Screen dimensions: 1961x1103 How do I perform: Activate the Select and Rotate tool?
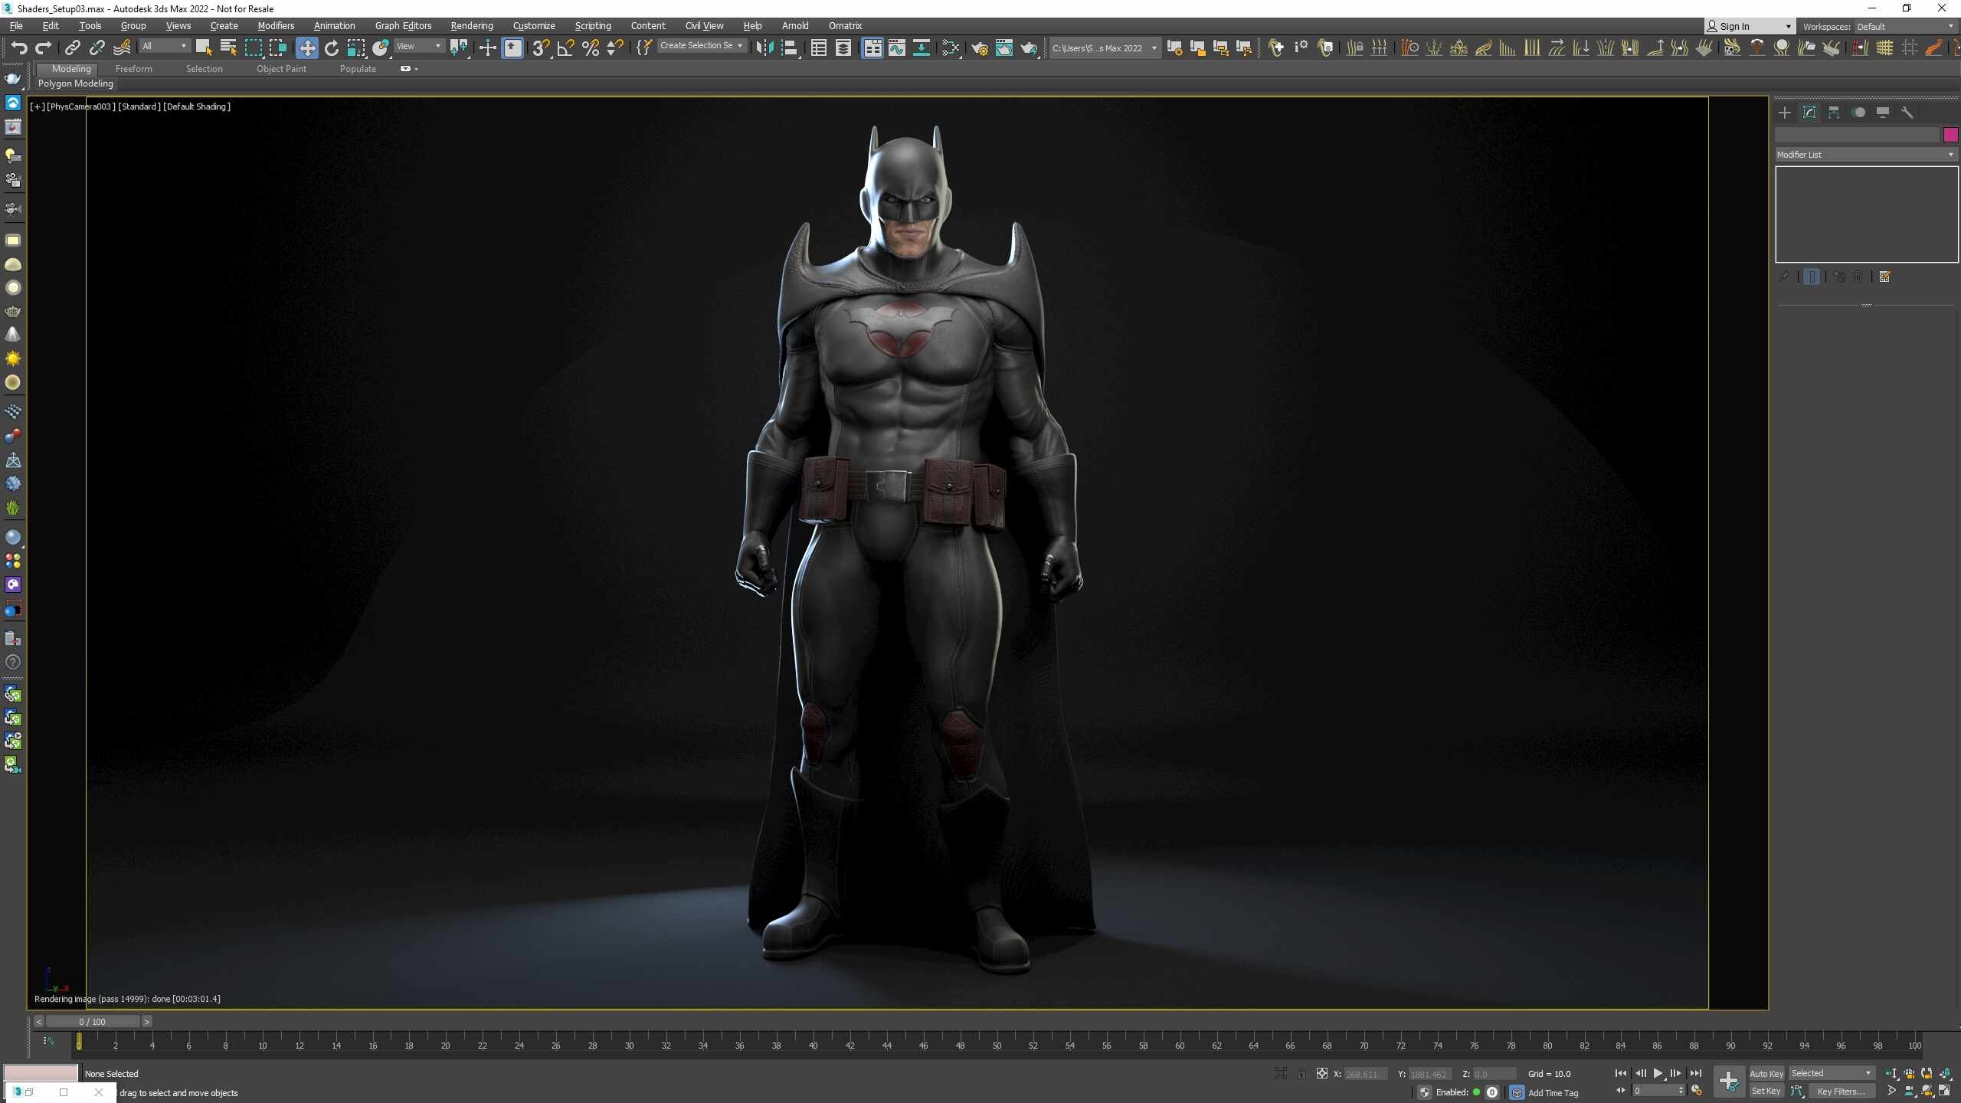pyautogui.click(x=331, y=48)
